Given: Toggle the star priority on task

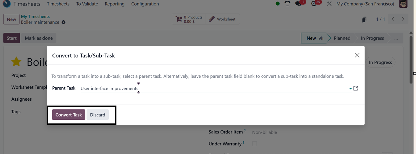Looking at the screenshot, I should coord(16,62).
